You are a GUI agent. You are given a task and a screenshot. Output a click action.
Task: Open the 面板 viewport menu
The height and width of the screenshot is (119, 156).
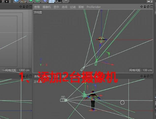81,7
